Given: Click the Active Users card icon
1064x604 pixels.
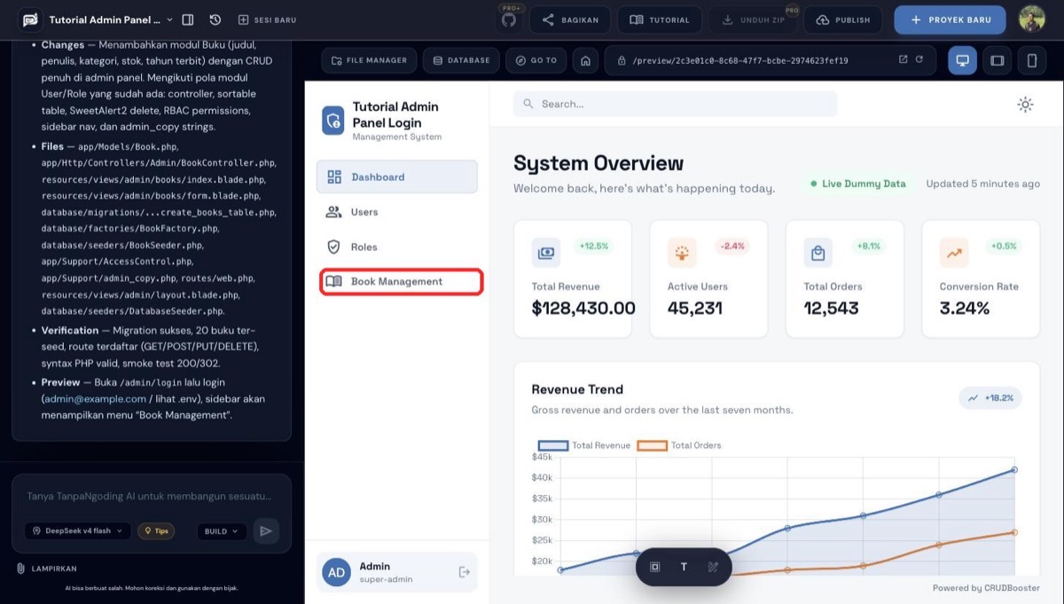Looking at the screenshot, I should 682,253.
